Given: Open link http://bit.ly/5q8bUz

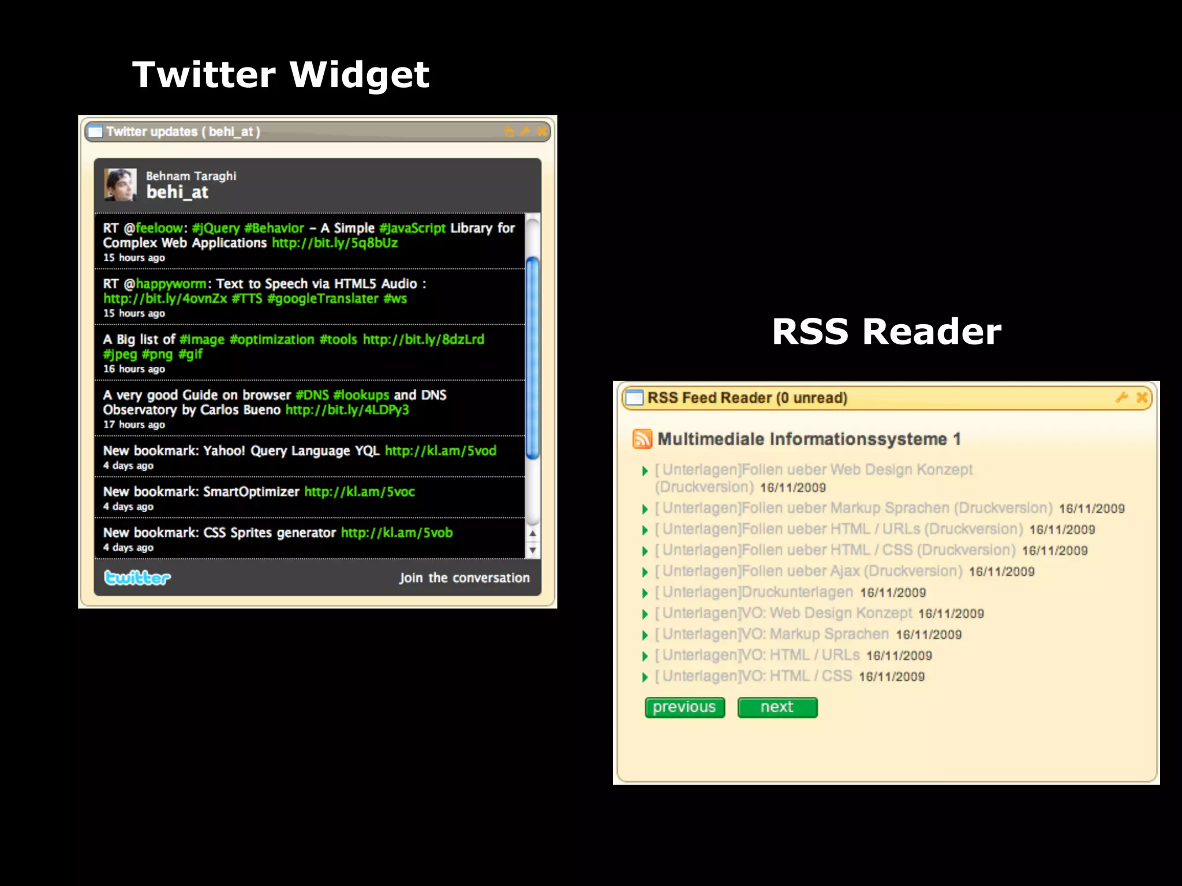Looking at the screenshot, I should pos(335,243).
